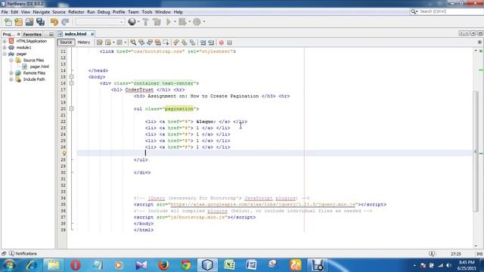
Task: Click the Undo arrow icon
Action: (x=54, y=22)
